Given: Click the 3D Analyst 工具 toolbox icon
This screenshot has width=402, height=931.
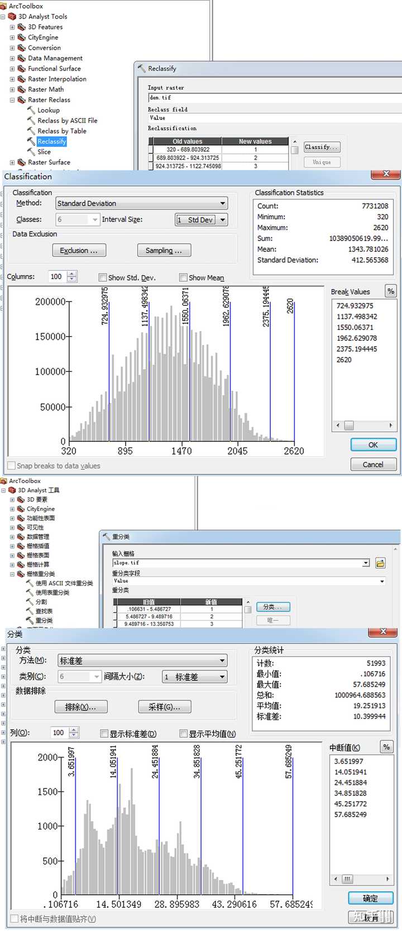Looking at the screenshot, I should coord(12,490).
